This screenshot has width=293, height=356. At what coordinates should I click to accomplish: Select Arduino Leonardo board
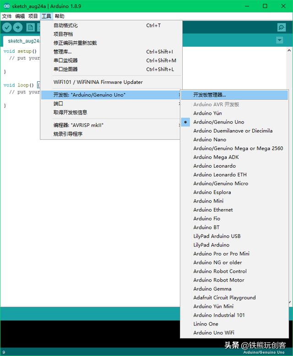point(234,166)
